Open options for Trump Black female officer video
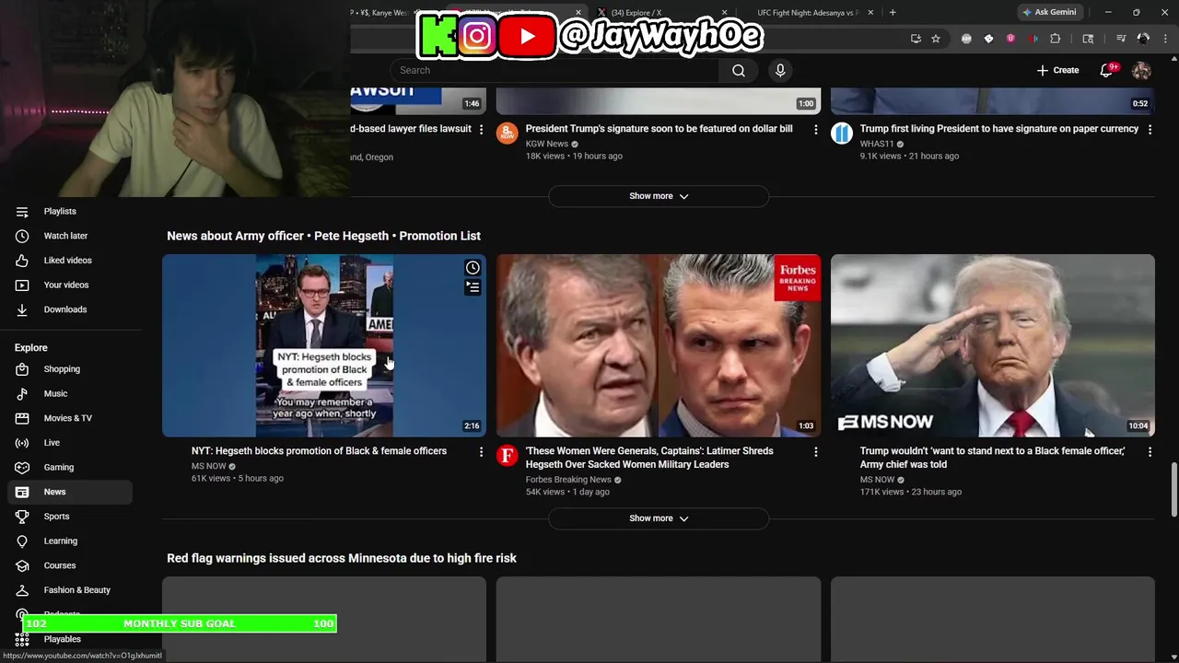This screenshot has width=1179, height=663. click(x=1150, y=451)
